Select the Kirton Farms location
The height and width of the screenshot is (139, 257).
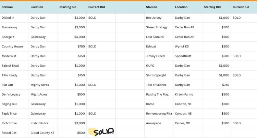[x=184, y=94]
